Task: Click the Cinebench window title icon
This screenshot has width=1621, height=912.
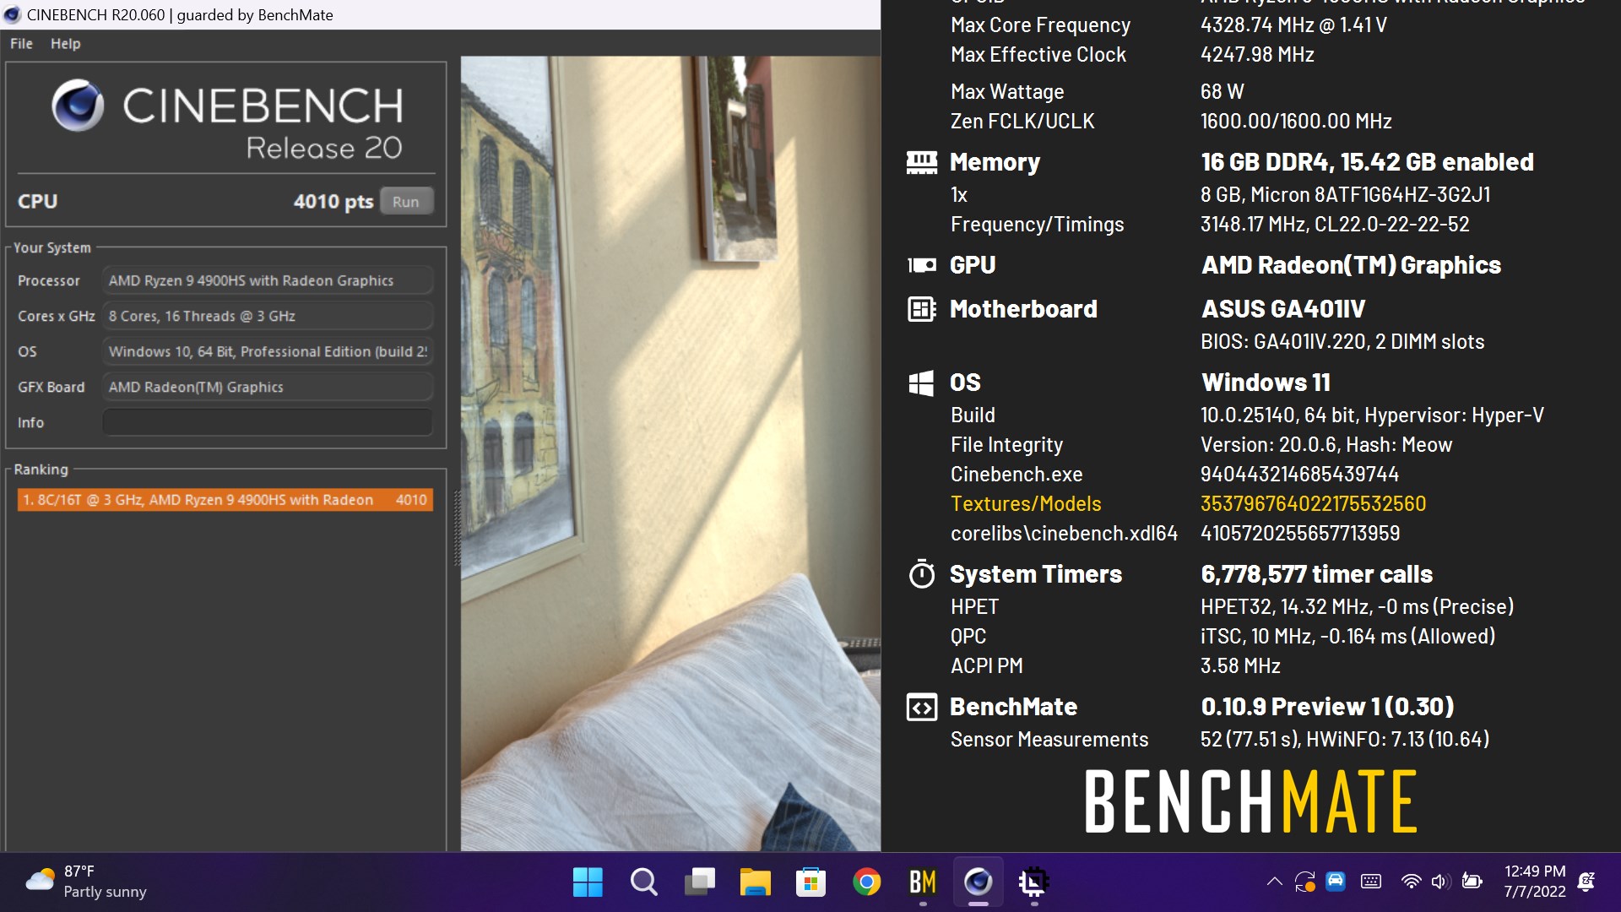Action: click(12, 14)
